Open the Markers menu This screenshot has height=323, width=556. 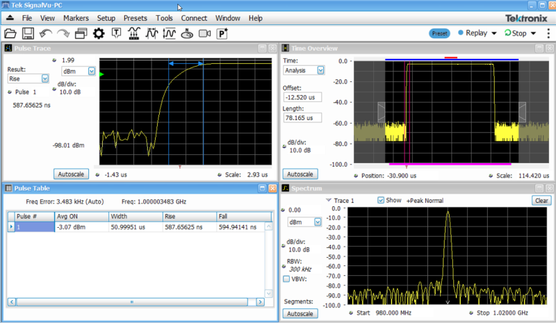coord(76,17)
